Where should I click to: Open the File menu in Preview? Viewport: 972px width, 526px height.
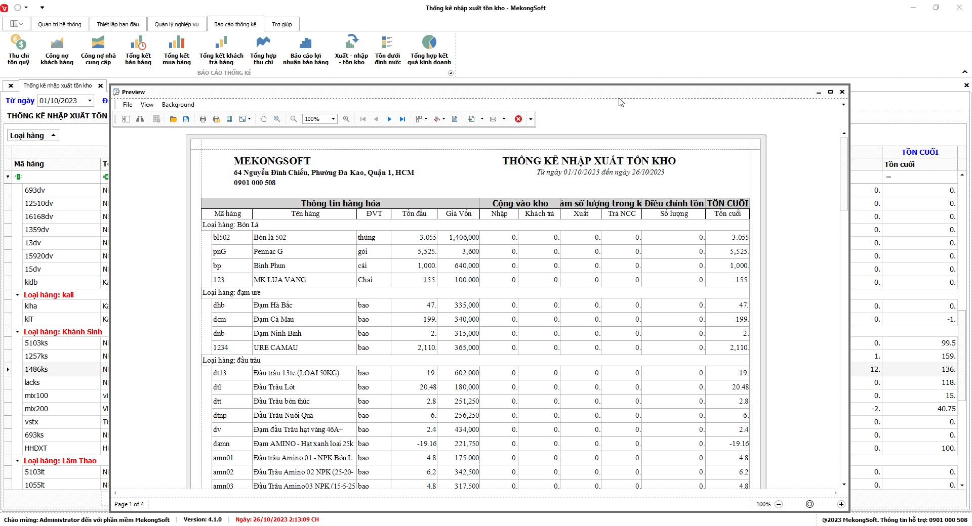pos(128,105)
